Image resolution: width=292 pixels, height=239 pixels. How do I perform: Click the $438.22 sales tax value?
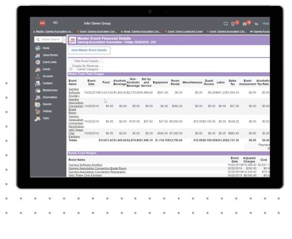[234, 122]
